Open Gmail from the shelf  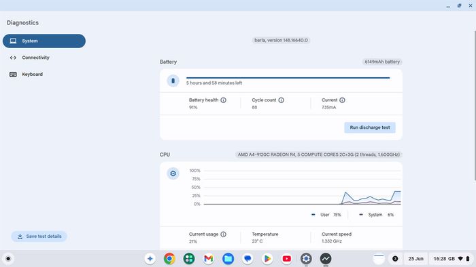tap(209, 259)
